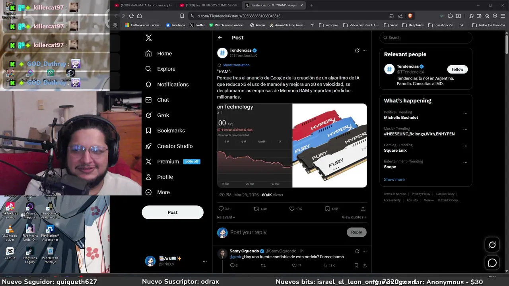Repost Samy Oquendo's reply
This screenshot has height=286, width=509.
[263, 265]
